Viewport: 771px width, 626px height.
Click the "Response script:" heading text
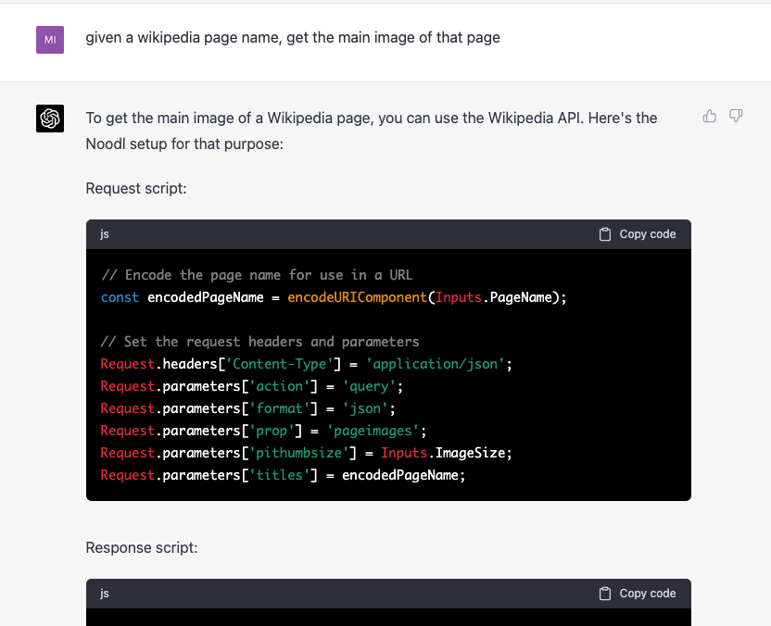point(142,547)
